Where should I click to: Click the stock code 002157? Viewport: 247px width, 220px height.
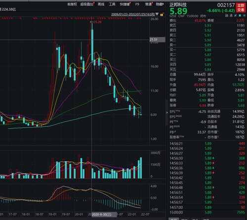click(x=226, y=5)
